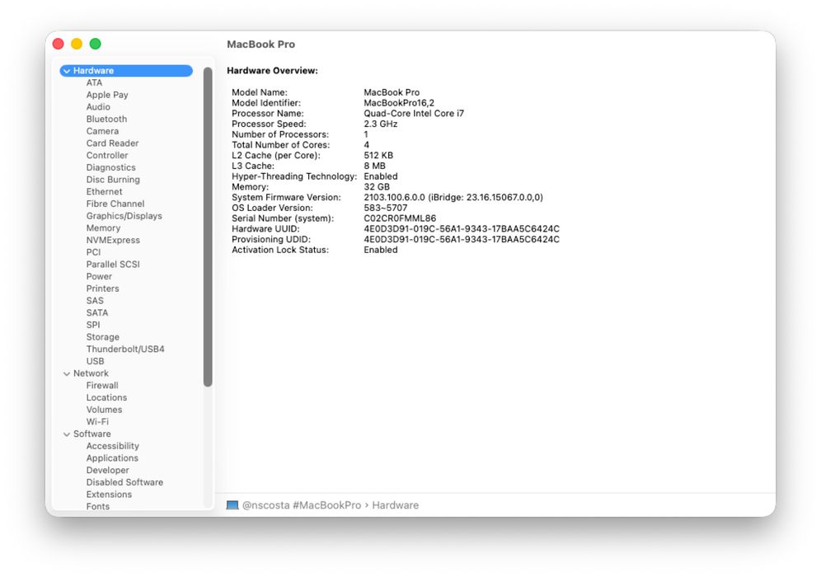
Task: Open Diagnostics in the sidebar
Action: click(110, 167)
